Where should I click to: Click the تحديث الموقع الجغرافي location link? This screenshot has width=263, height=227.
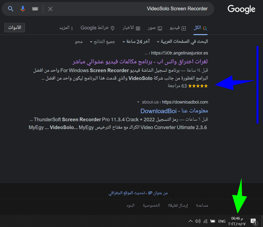click(127, 193)
